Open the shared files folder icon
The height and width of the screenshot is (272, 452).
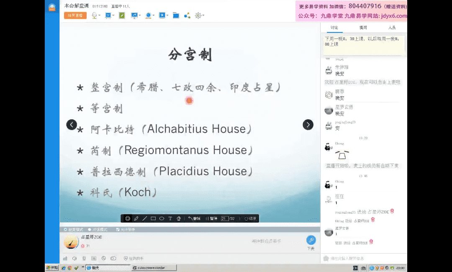click(x=176, y=15)
